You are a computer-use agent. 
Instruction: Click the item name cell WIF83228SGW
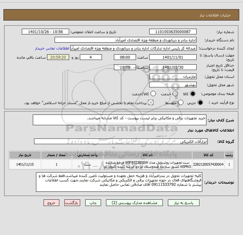click(x=148, y=164)
